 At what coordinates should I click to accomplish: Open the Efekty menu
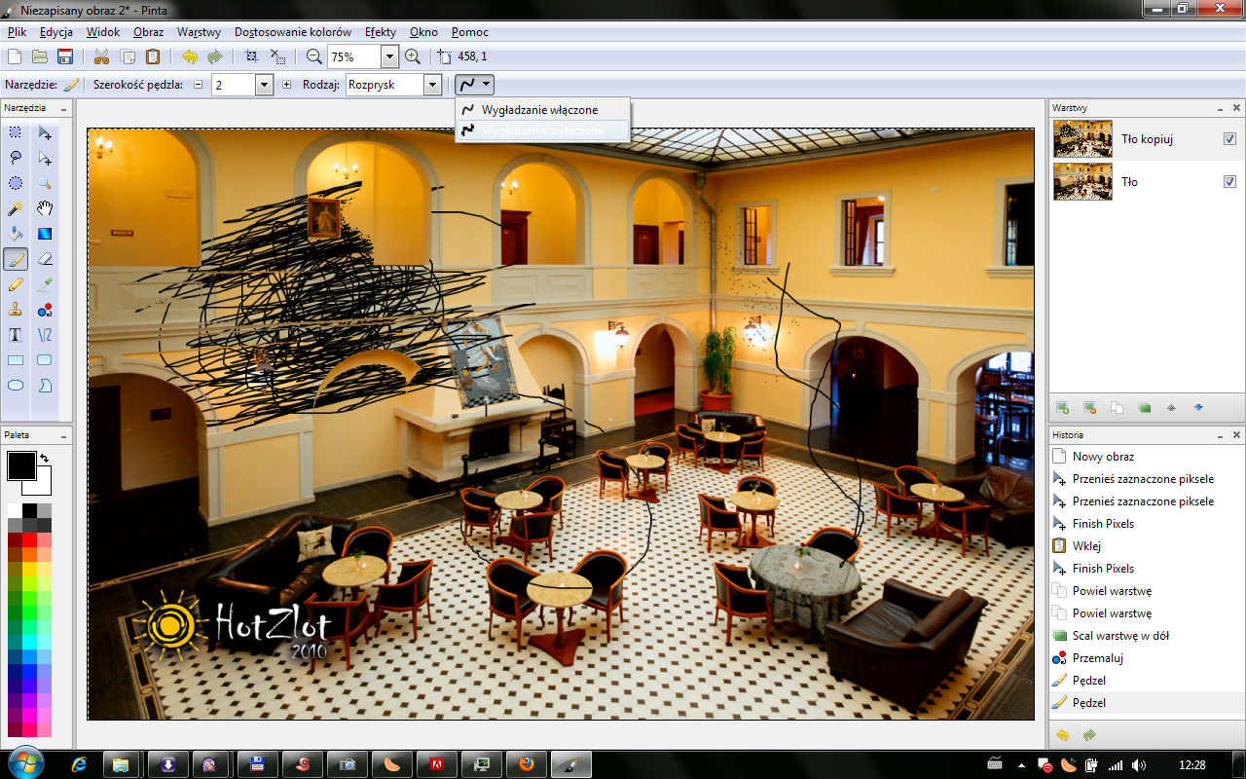click(380, 32)
